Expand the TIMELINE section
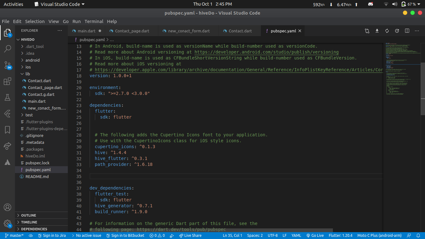This screenshot has width=425, height=239. click(x=41, y=222)
